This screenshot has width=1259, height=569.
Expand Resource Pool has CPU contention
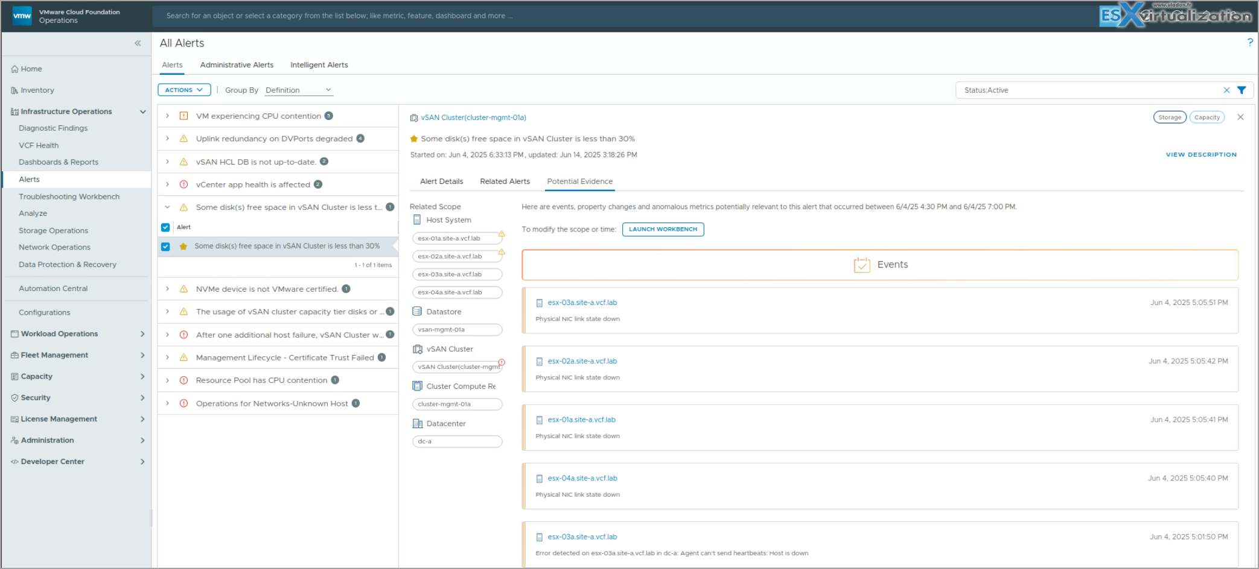167,380
